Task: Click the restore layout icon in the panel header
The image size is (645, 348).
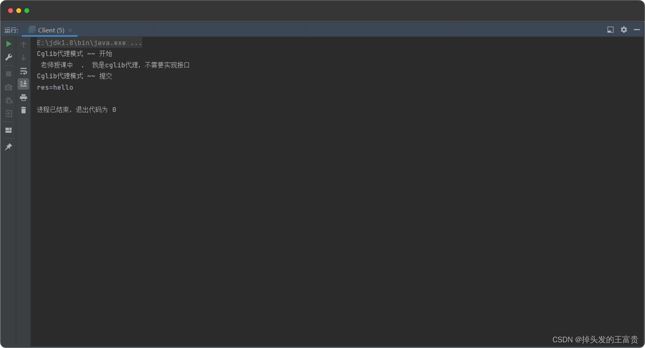Action: (611, 30)
